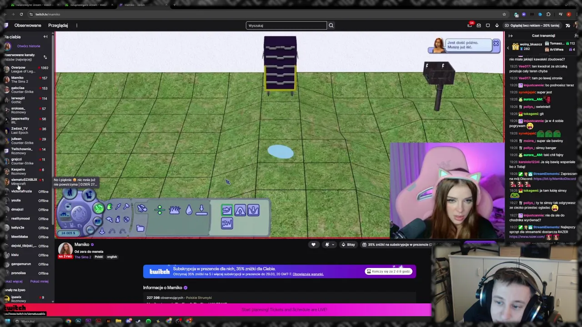Open 'Otwórz historie' stories link
The image size is (582, 327).
[x=29, y=46]
